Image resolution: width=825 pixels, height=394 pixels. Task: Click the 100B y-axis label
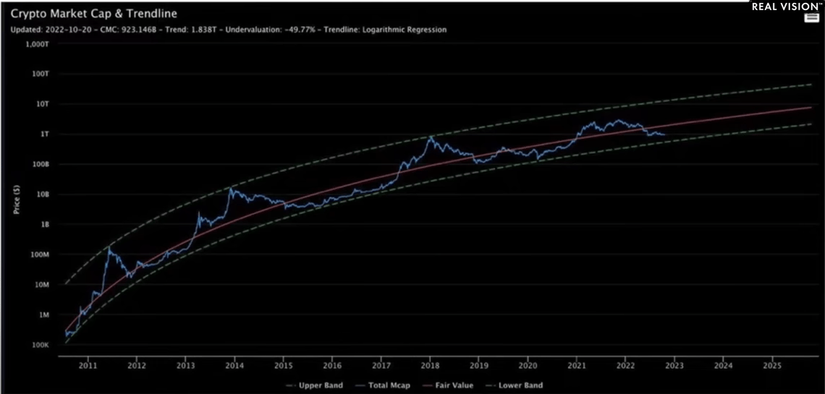click(x=39, y=164)
